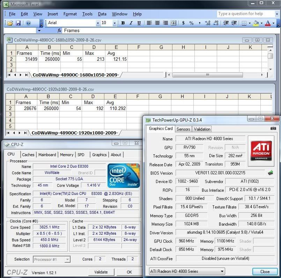Open the CPU-Z Graphics tab
This screenshot has height=278, width=281.
(x=99, y=155)
